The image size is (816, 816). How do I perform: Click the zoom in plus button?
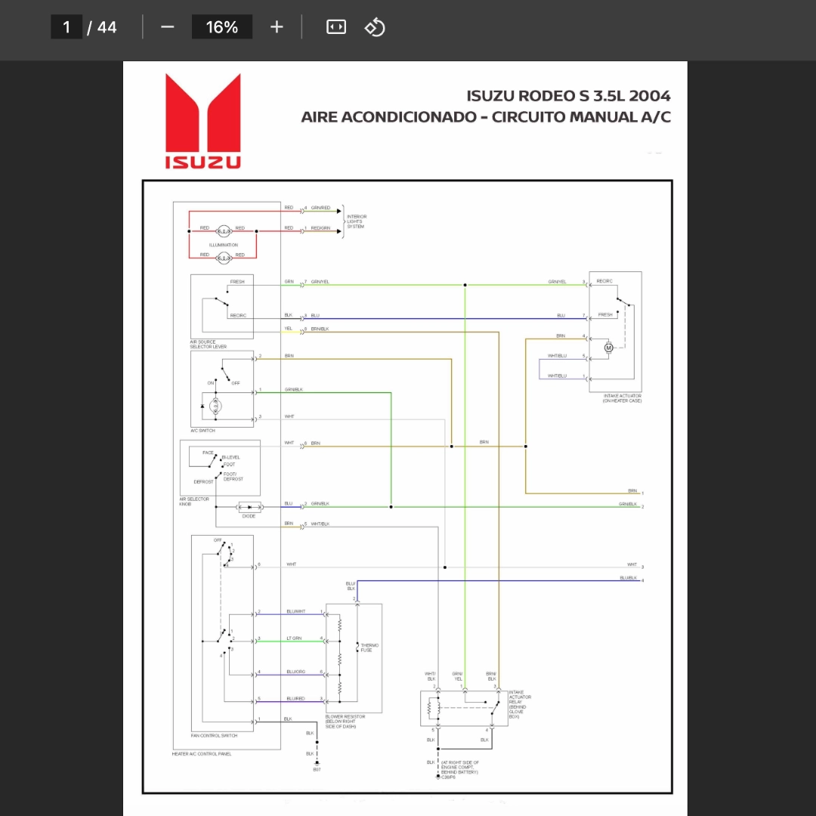(x=277, y=27)
